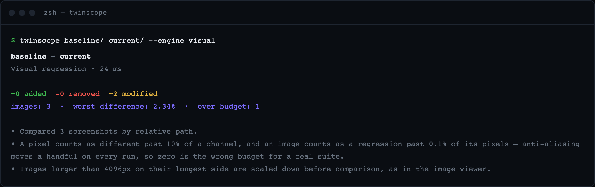The height and width of the screenshot is (187, 595).
Task: Click the '24 ms' timing text
Action: [x=111, y=69]
